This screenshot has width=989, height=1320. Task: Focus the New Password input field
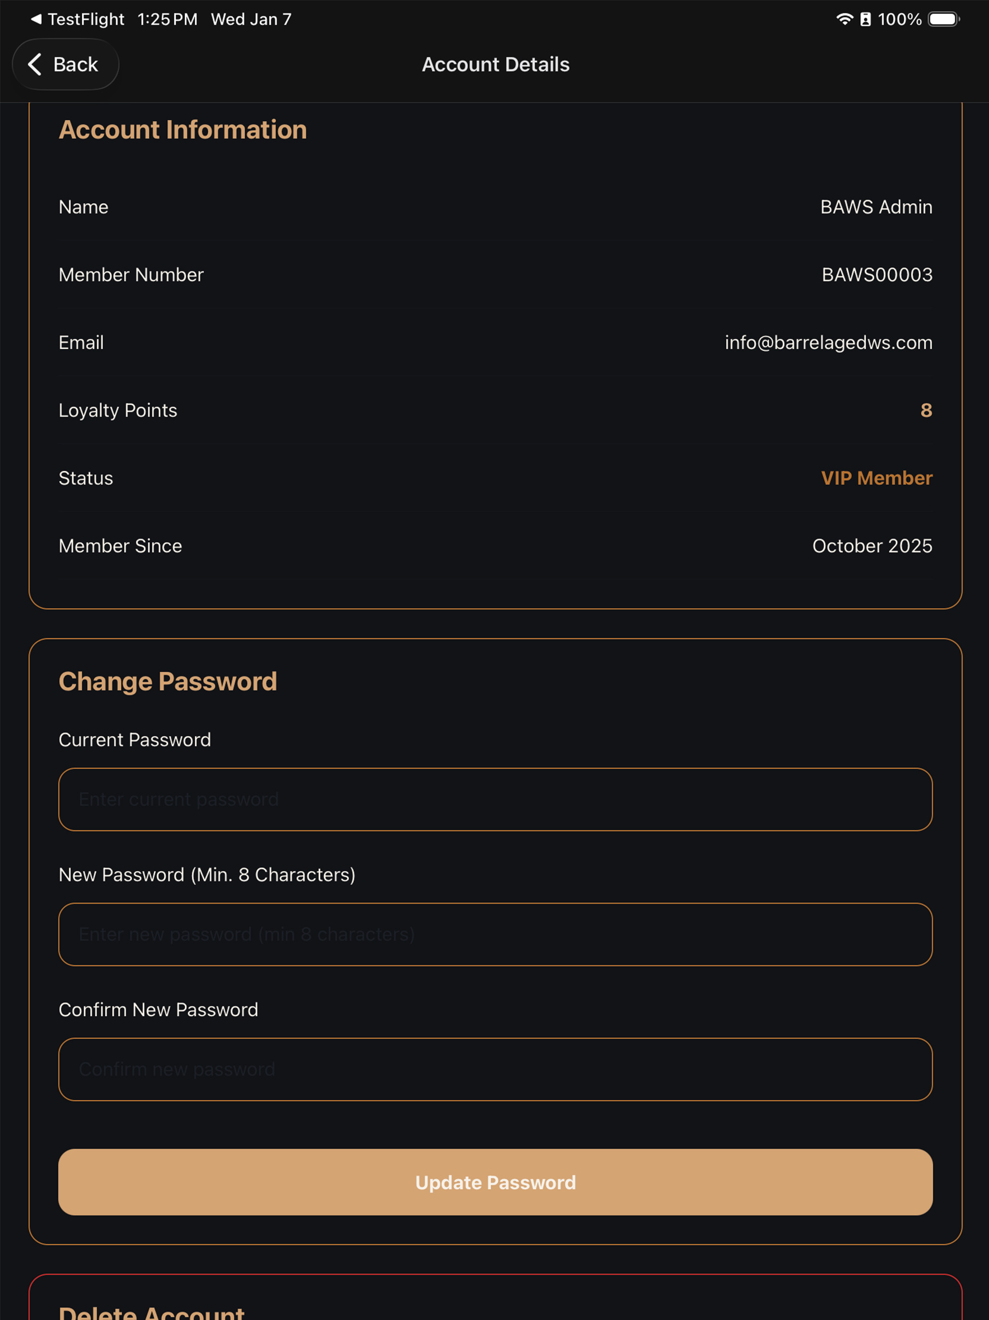(495, 934)
